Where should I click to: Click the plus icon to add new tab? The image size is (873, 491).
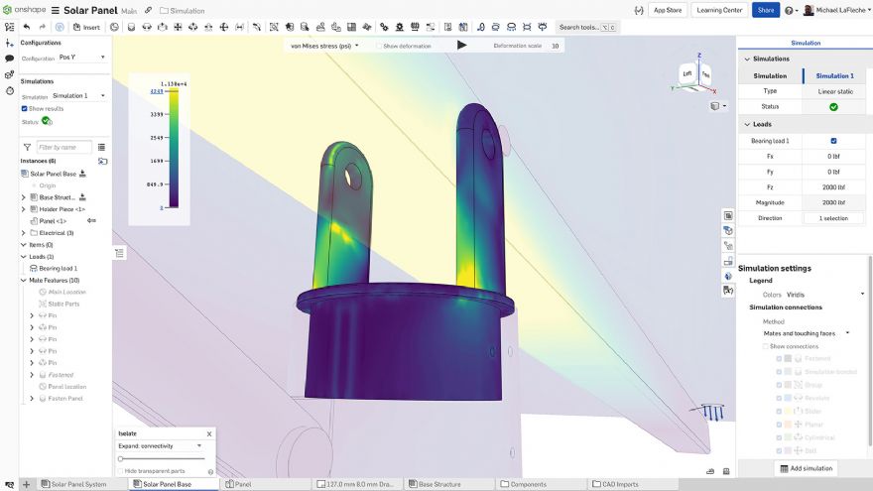tap(26, 484)
